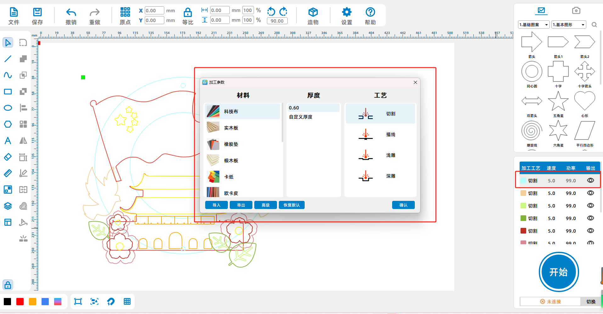The image size is (603, 314).
Task: Select the ellipse tool
Action: tap(8, 108)
